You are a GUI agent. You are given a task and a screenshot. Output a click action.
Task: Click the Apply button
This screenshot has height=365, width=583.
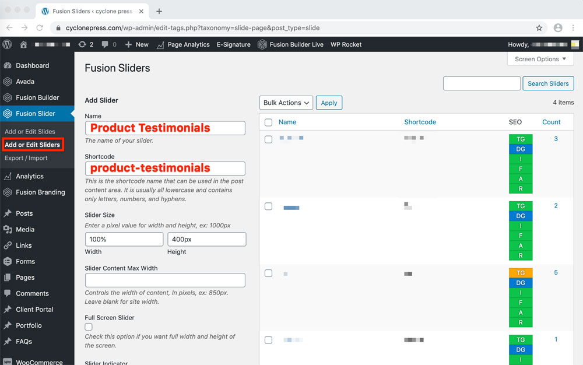coord(329,103)
